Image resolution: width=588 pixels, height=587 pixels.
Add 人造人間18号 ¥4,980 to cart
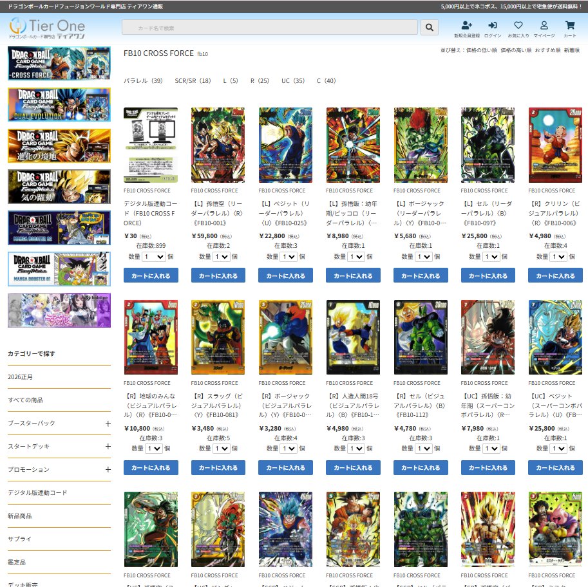pos(353,468)
